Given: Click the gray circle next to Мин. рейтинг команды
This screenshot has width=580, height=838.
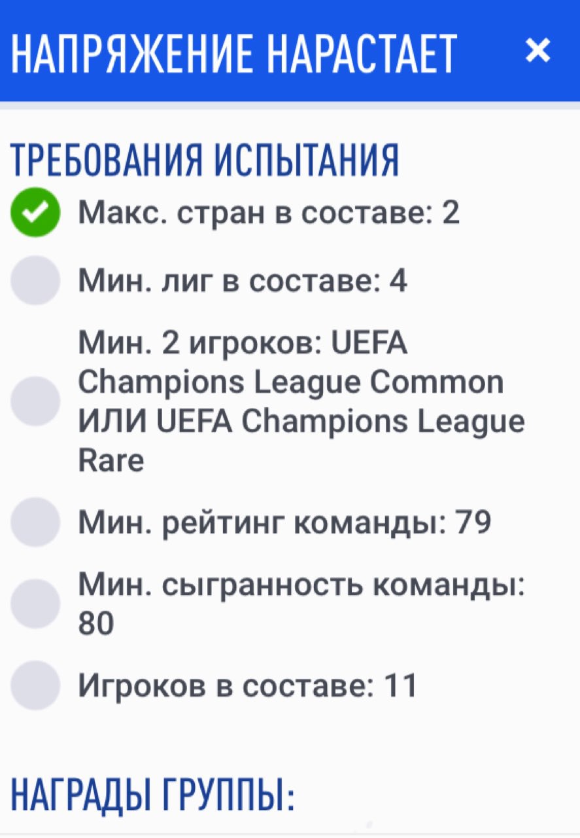Looking at the screenshot, I should [x=35, y=522].
